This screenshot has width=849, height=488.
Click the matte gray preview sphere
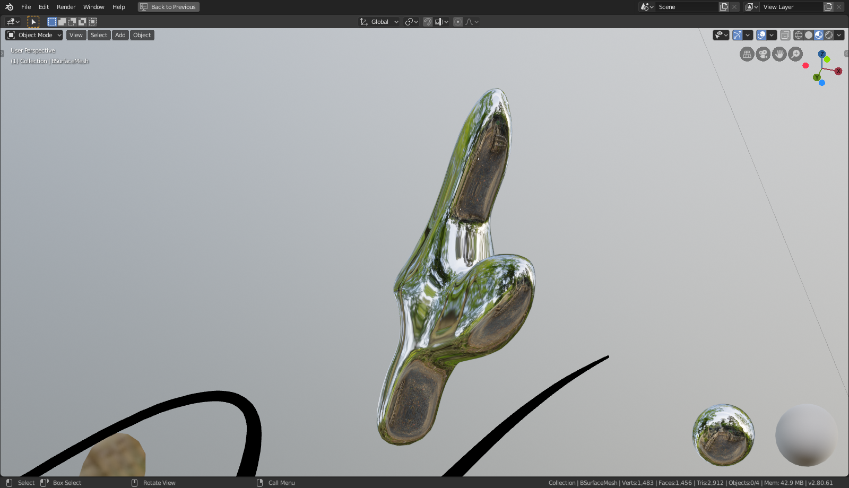(x=807, y=435)
